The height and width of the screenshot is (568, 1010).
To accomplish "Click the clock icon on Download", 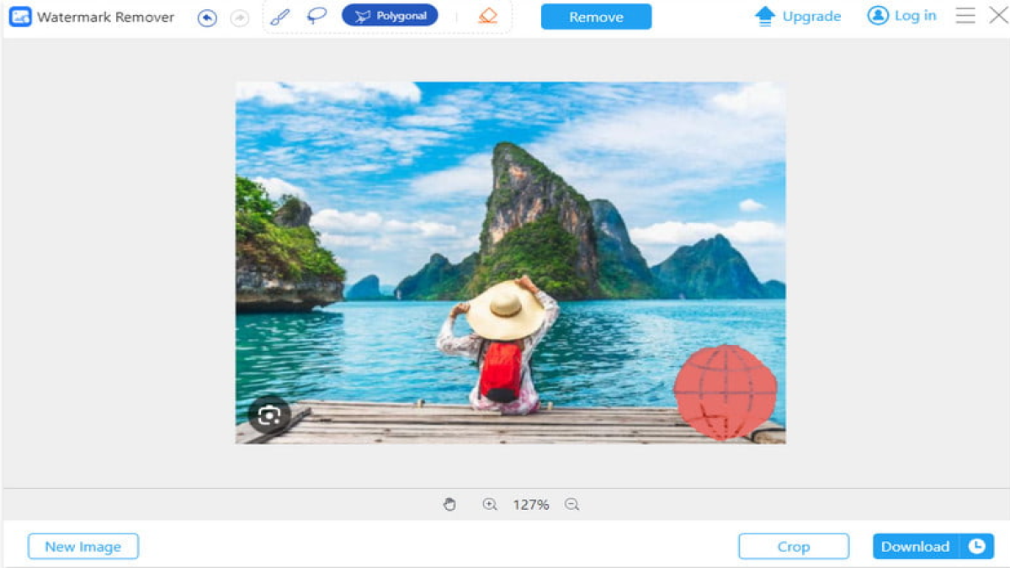I will pyautogui.click(x=976, y=546).
